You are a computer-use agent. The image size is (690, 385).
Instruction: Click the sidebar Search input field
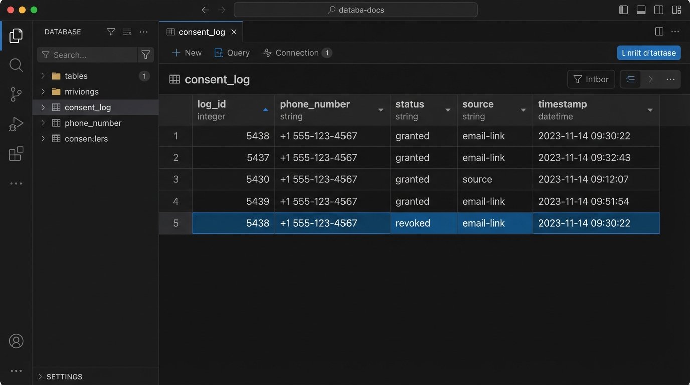pyautogui.click(x=88, y=55)
